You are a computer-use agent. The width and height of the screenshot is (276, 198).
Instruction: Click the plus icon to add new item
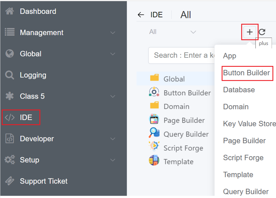click(x=249, y=32)
